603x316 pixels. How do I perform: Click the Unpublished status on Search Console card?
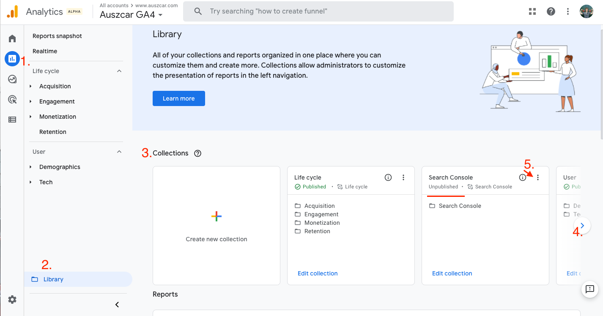tap(443, 187)
